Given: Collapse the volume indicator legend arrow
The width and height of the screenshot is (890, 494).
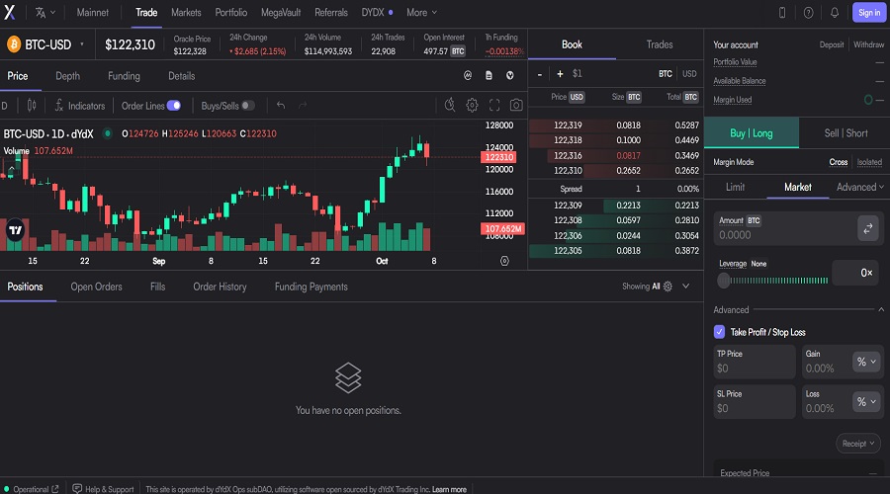Looking at the screenshot, I should tap(11, 168).
